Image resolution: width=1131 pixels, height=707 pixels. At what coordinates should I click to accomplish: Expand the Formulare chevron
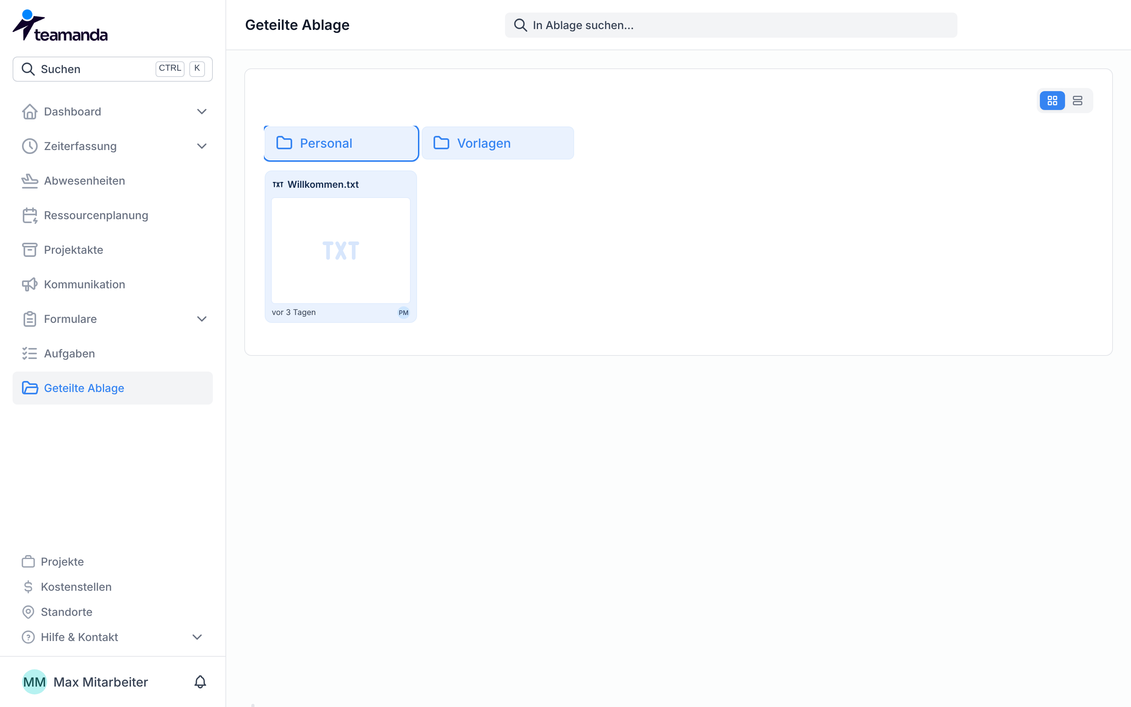(202, 319)
